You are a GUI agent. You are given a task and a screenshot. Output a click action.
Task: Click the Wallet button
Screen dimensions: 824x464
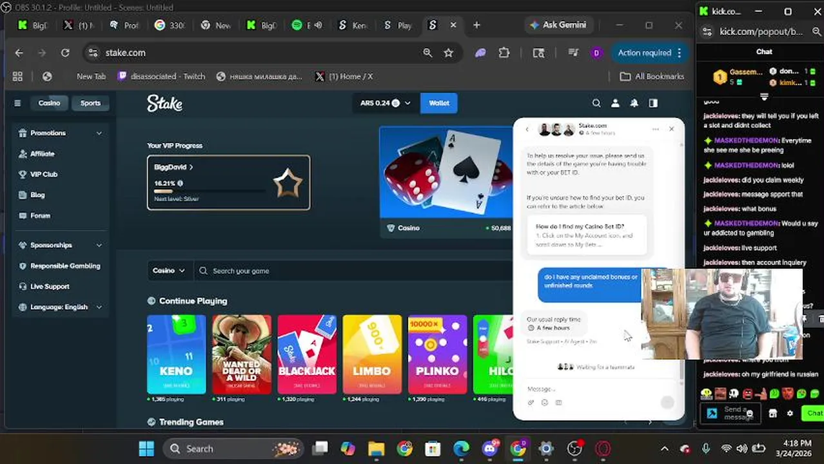(x=439, y=103)
